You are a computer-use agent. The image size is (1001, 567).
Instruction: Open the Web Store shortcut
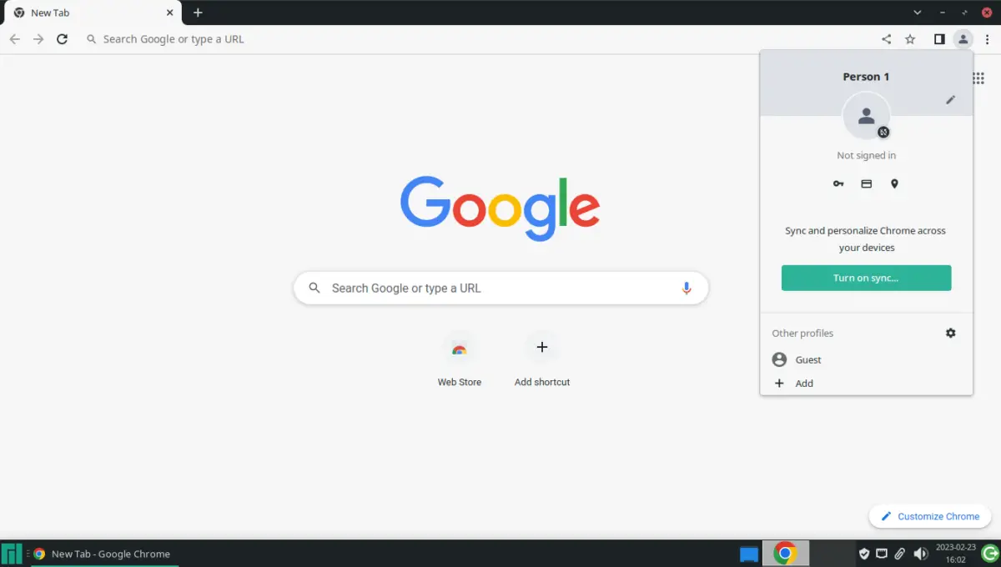(x=460, y=359)
